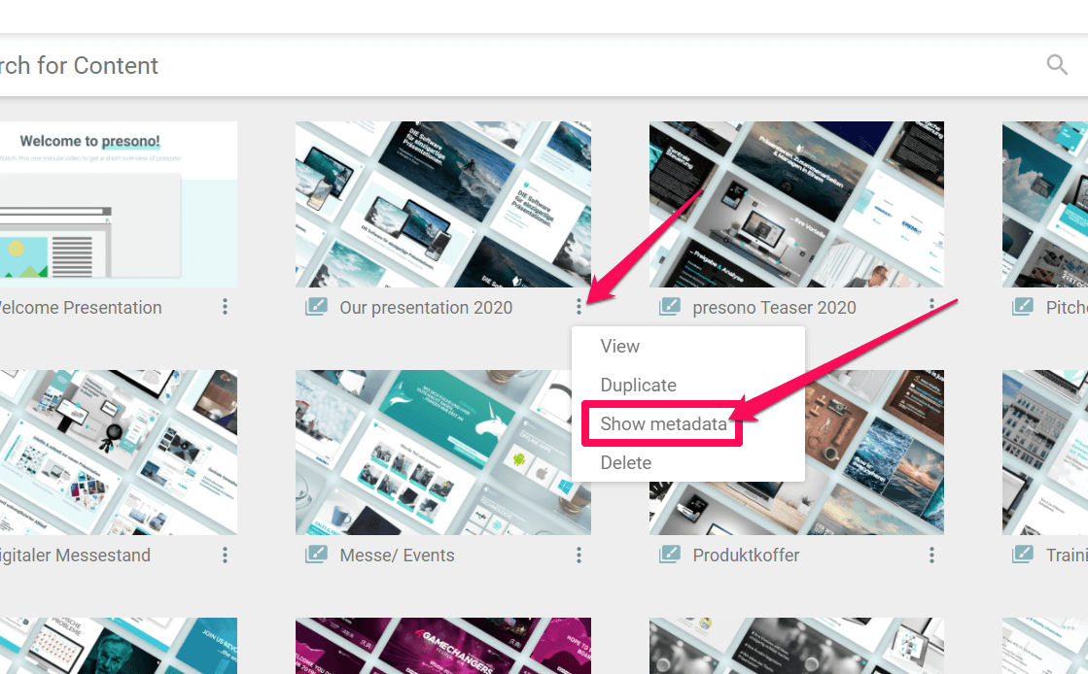Viewport: 1088px width, 674px height.
Task: Open Our presentation 2020 thumbnail
Action: [x=443, y=205]
